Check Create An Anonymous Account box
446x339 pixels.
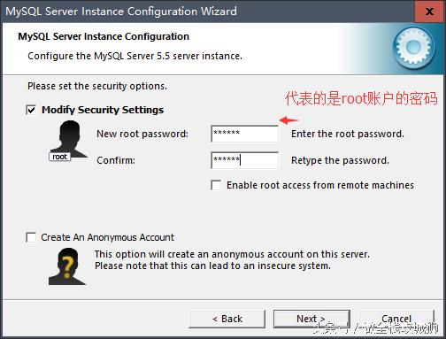31,237
